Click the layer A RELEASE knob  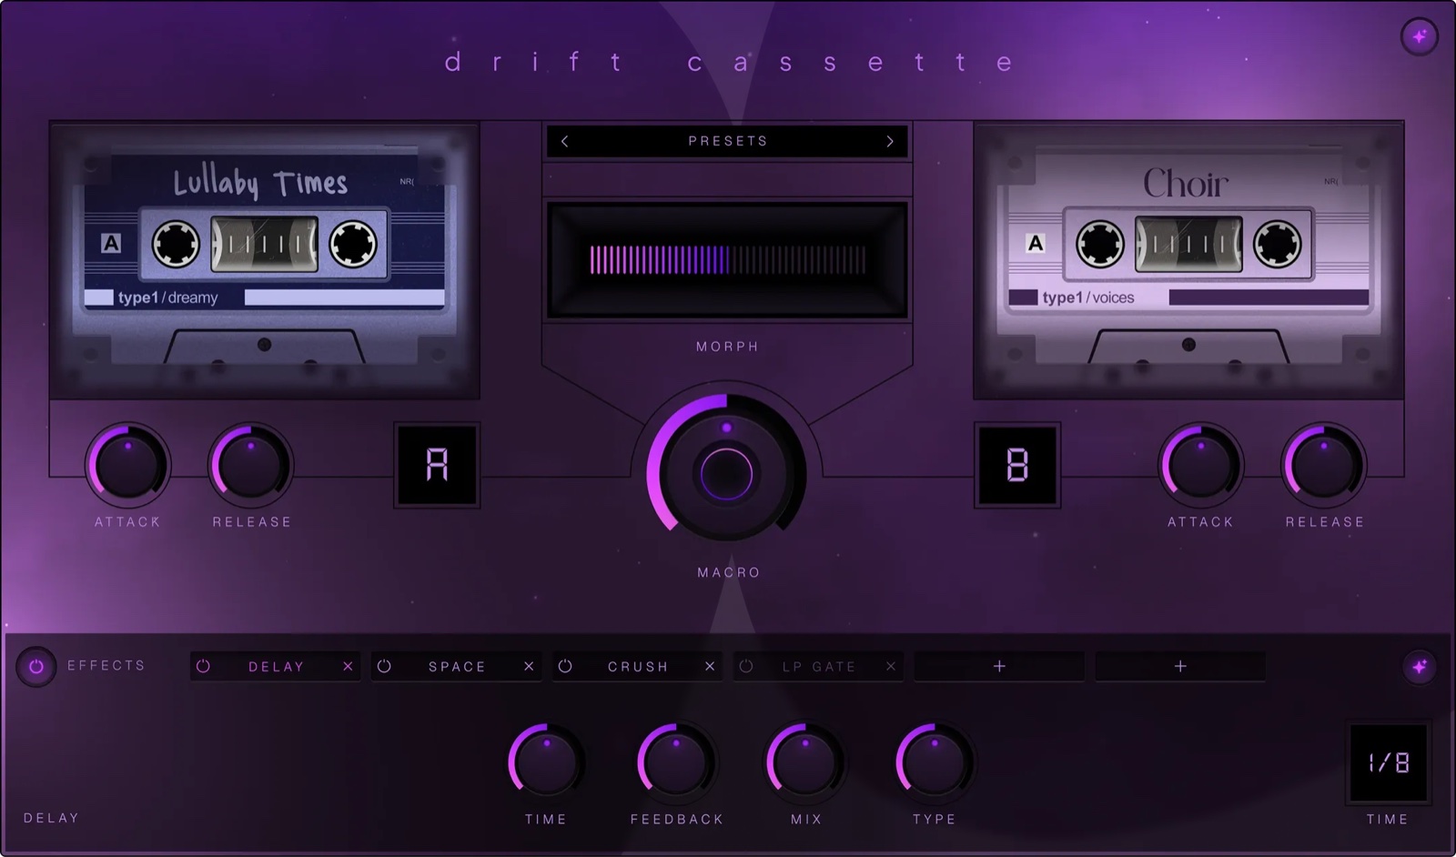click(251, 465)
